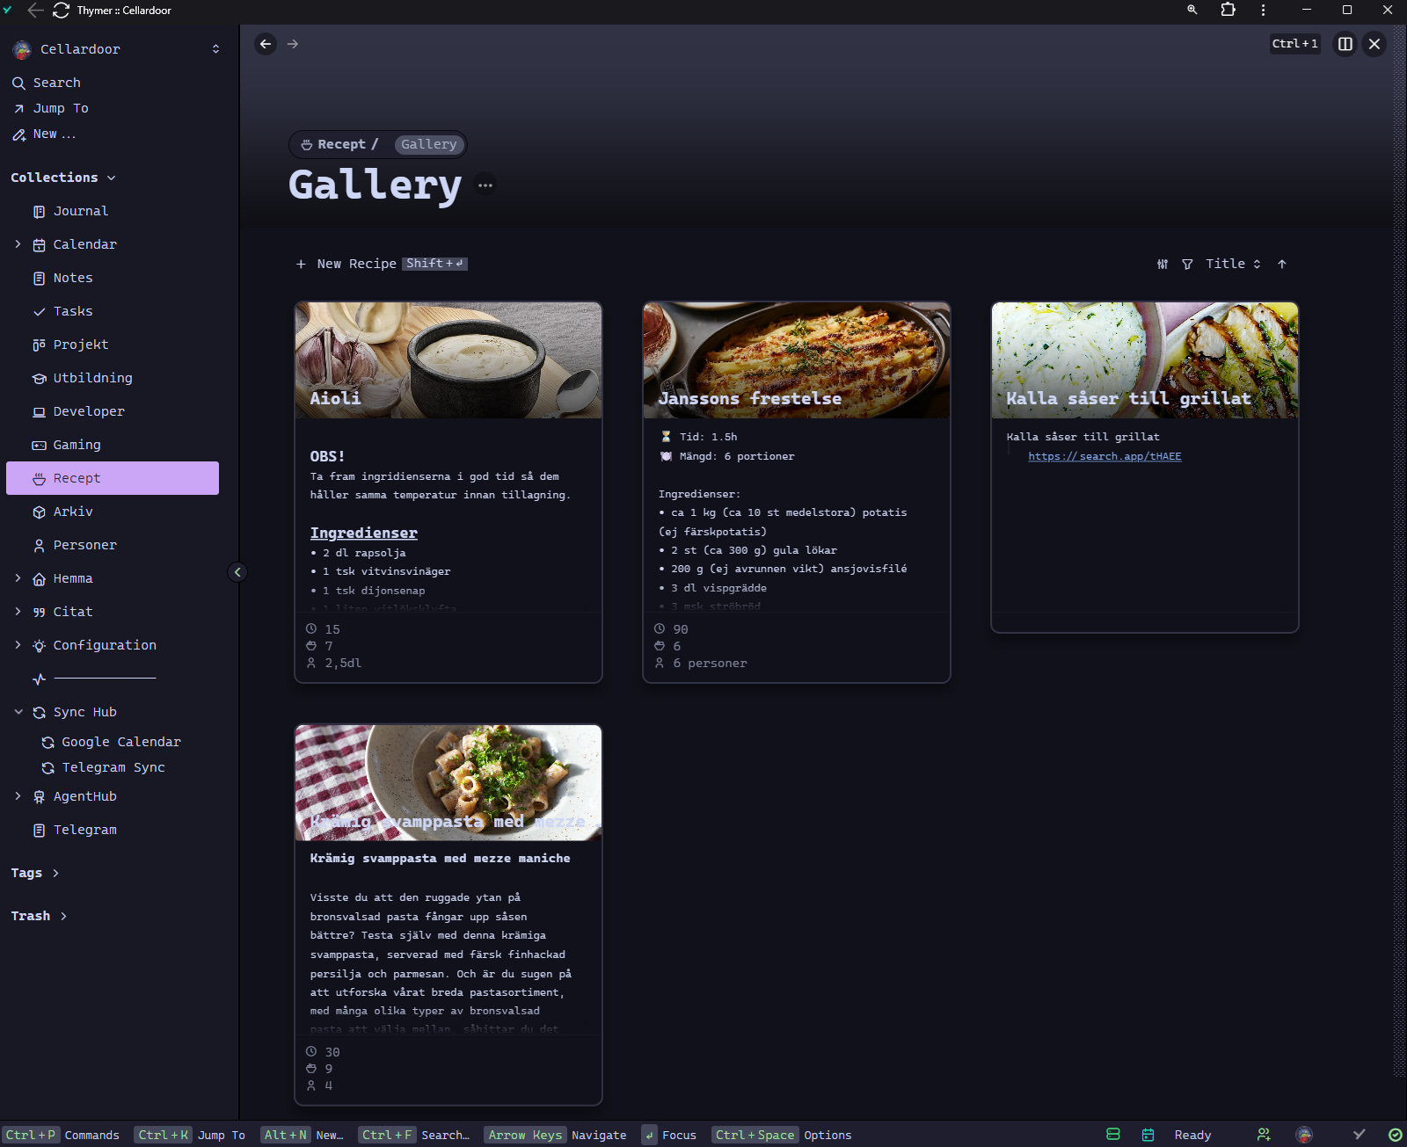
Task: Collapse the sidebar with chevron button
Action: 237,572
